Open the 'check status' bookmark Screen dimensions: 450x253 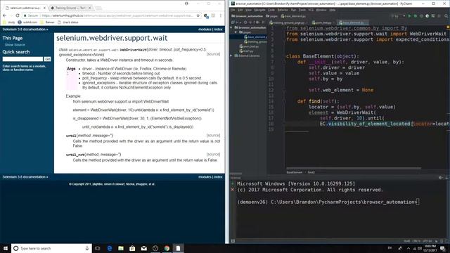pyautogui.click(x=67, y=22)
